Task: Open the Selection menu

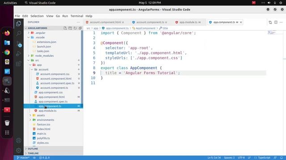Action: coord(37,16)
